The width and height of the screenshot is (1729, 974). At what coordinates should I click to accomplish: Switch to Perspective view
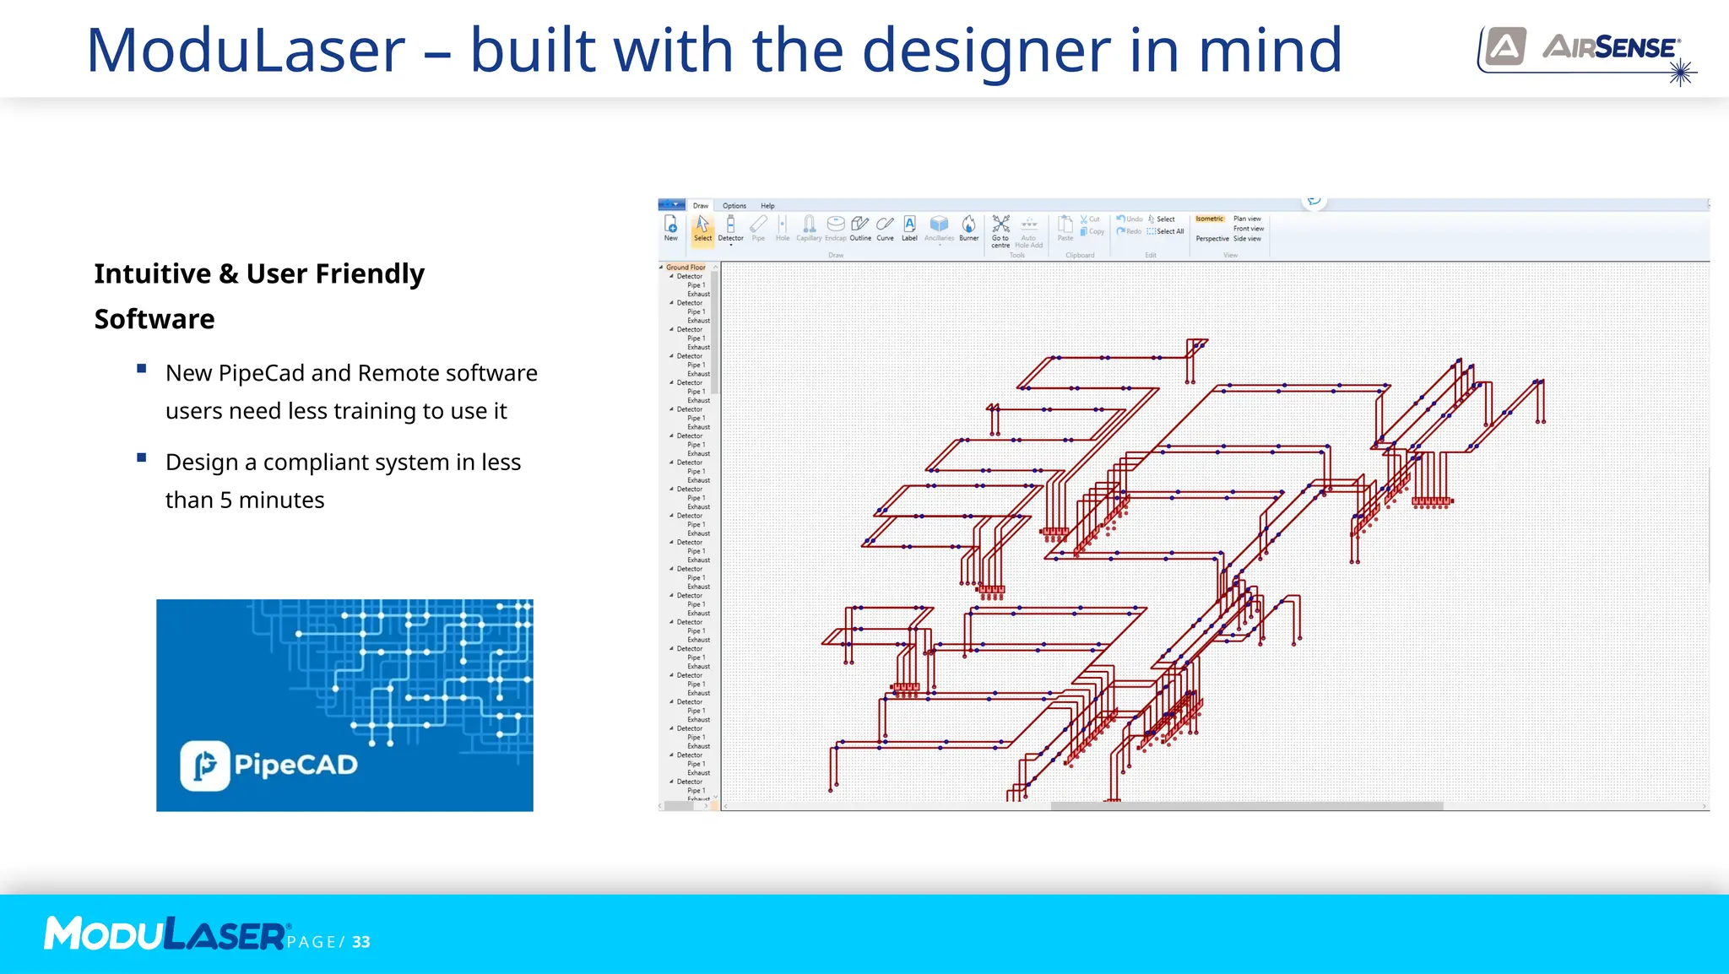[x=1212, y=239]
